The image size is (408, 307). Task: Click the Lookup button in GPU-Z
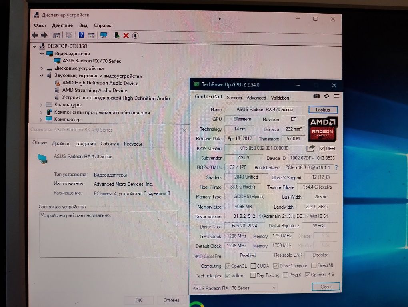point(323,110)
